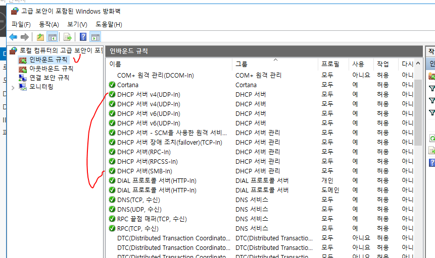The image size is (435, 258).
Task: Click the green check icon of DNS(UDP, 수신)
Action: tap(112, 209)
